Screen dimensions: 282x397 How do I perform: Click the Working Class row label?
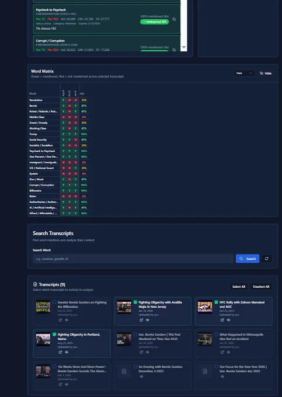(38, 128)
